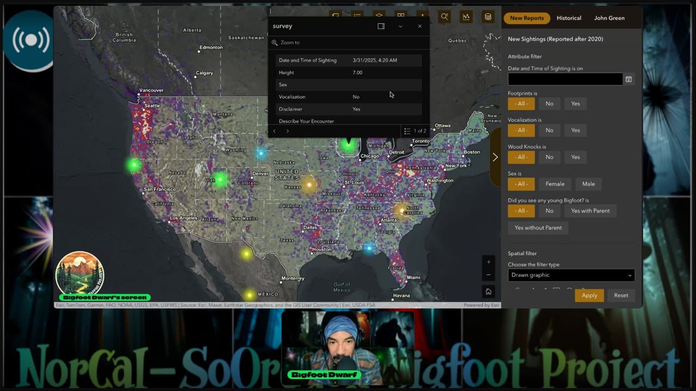
Task: Click the green cluster in Utah
Action: coord(220,179)
